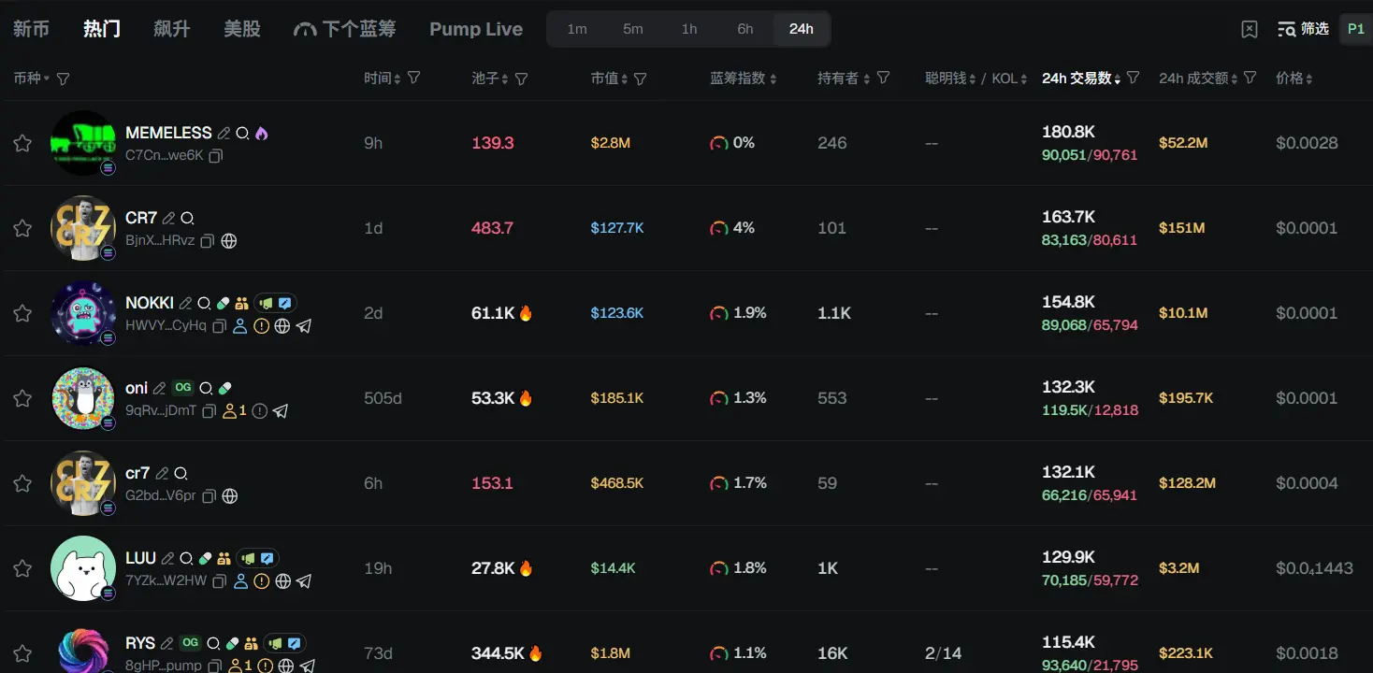The height and width of the screenshot is (673, 1373).
Task: Open the 池子 column filter
Action: point(522,79)
